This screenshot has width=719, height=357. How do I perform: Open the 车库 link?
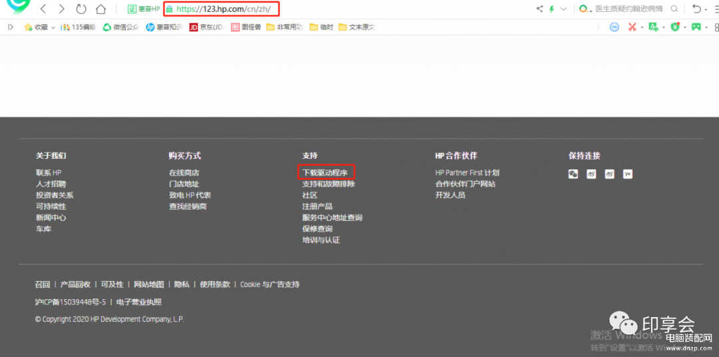pyautogui.click(x=43, y=229)
